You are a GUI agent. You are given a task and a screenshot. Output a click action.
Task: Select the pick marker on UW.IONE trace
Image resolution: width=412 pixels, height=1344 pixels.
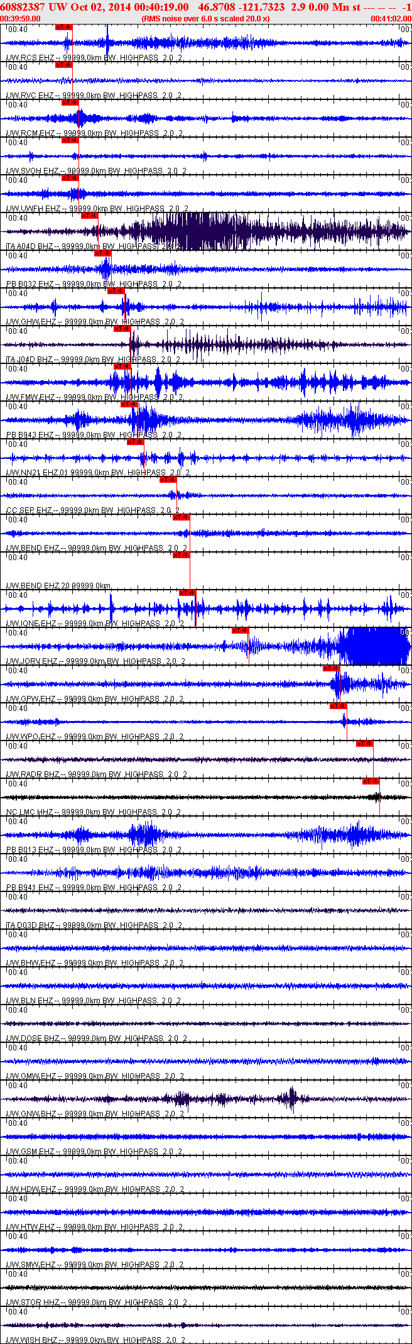(x=188, y=593)
